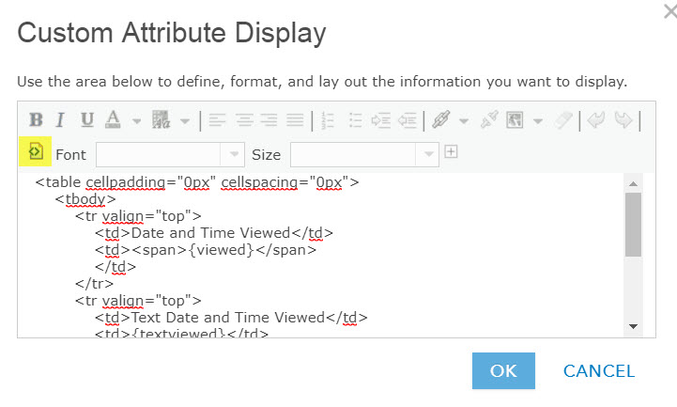The width and height of the screenshot is (677, 407).
Task: Click the scrollbar up arrow
Action: coord(634,183)
